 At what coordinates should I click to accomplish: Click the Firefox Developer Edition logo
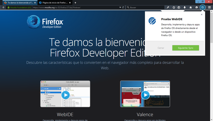coord(45,22)
